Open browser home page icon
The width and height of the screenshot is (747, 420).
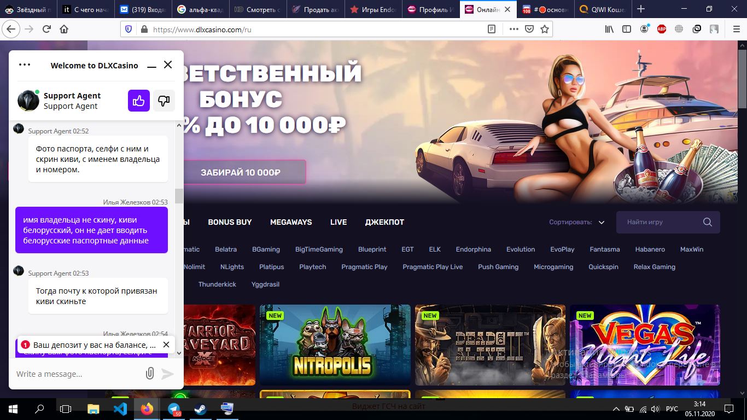coord(64,29)
